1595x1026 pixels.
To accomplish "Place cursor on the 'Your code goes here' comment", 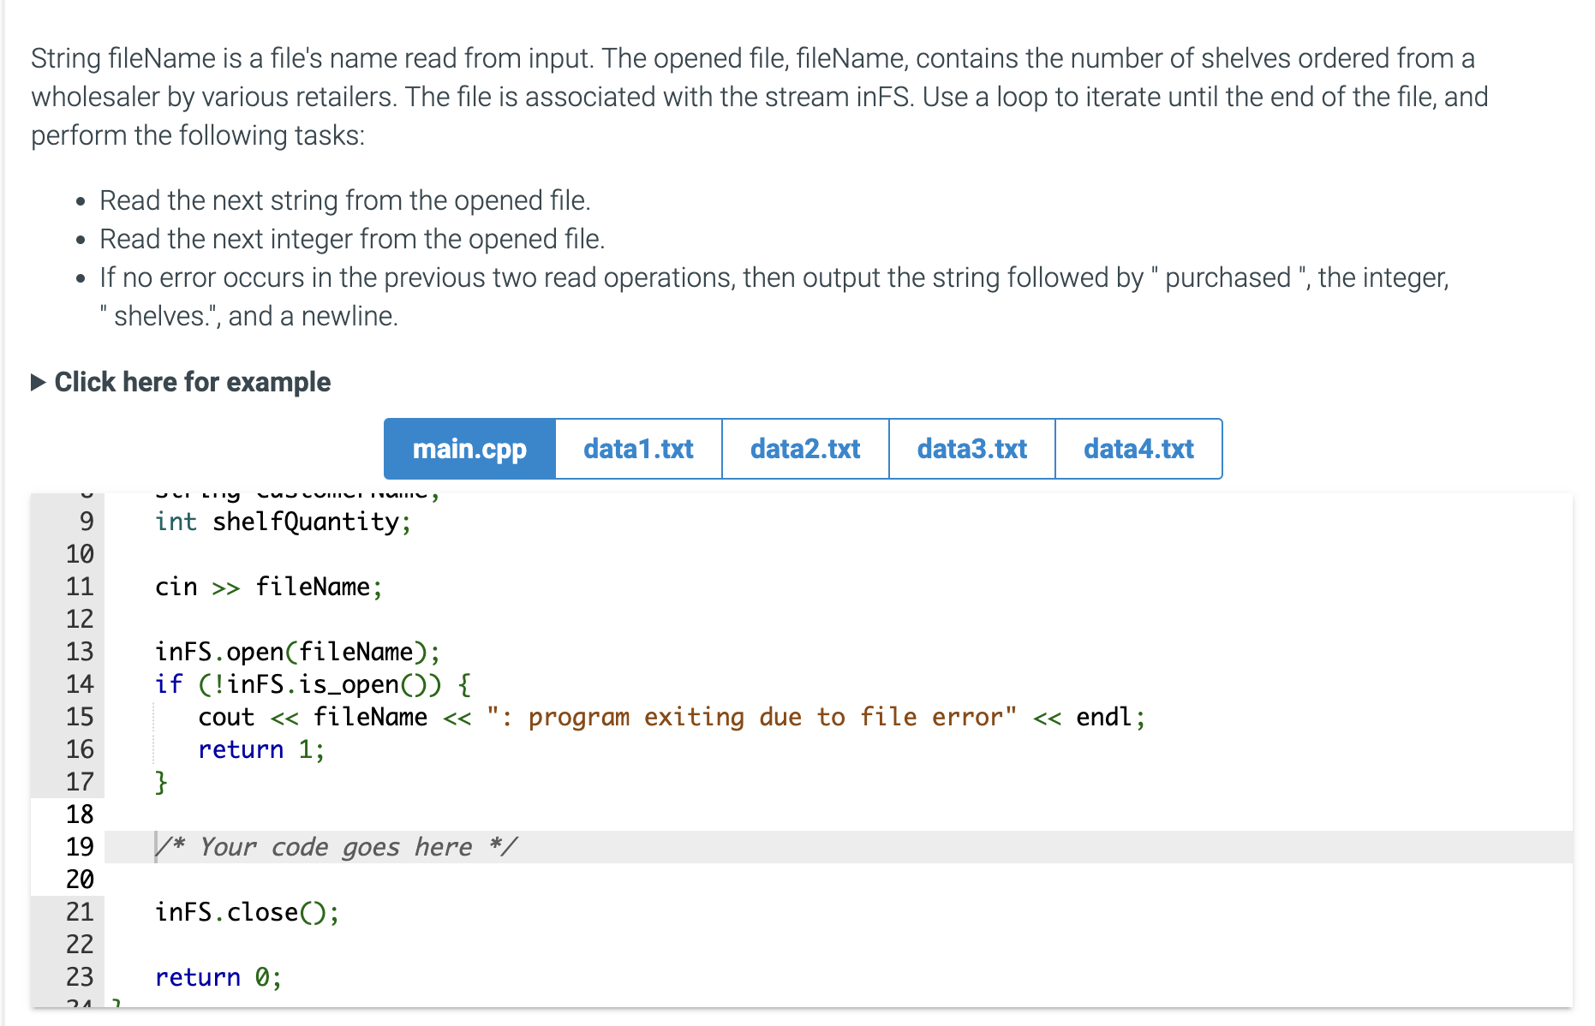I will tap(336, 846).
